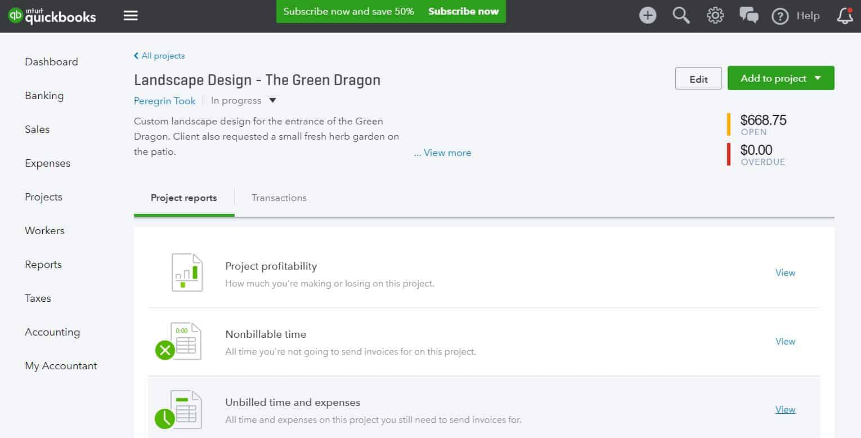This screenshot has width=861, height=438.
Task: Open the settings gear icon
Action: [x=715, y=15]
